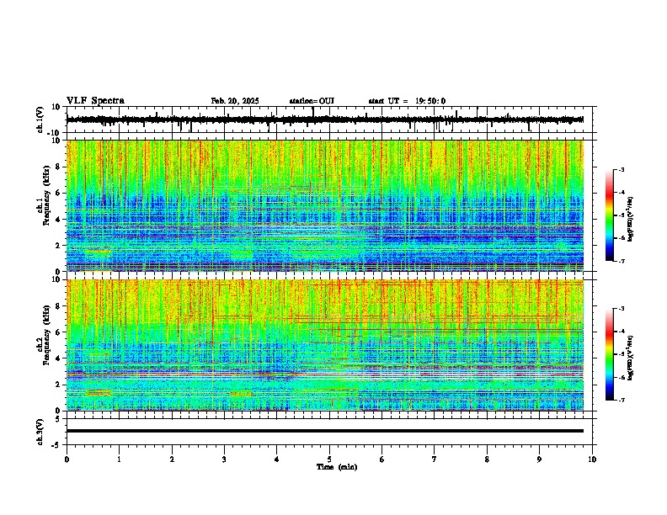Click the "-3" tick on ch.1 color bar
Viewport: 667px width, 515px height.
pos(621,169)
